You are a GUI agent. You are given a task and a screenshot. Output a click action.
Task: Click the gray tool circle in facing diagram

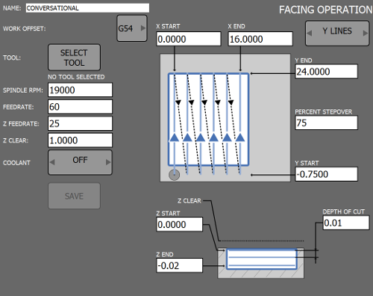(x=174, y=175)
